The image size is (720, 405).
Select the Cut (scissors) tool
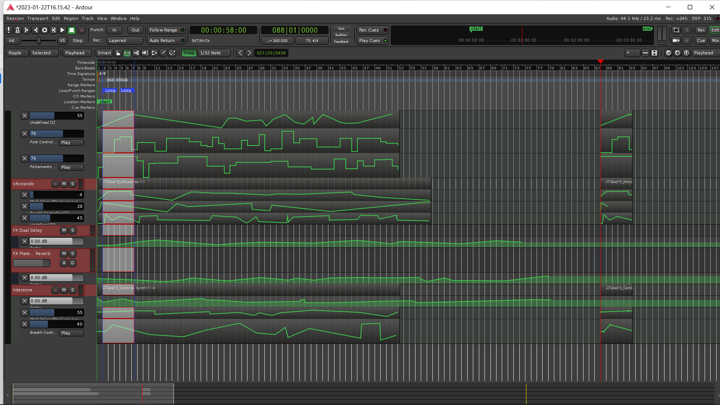click(x=136, y=53)
